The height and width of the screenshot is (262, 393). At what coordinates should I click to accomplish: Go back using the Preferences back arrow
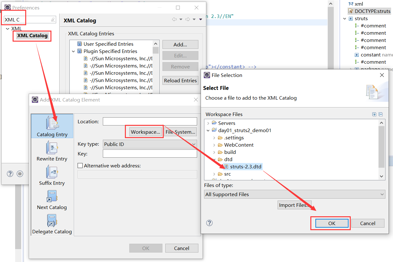[x=174, y=20]
